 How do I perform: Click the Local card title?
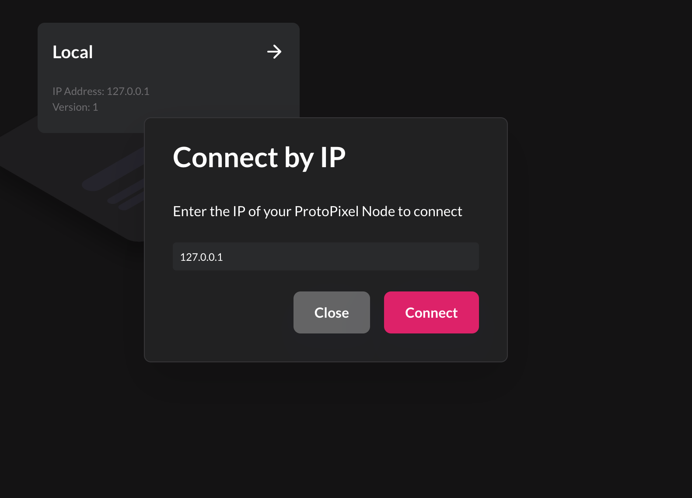click(x=72, y=52)
